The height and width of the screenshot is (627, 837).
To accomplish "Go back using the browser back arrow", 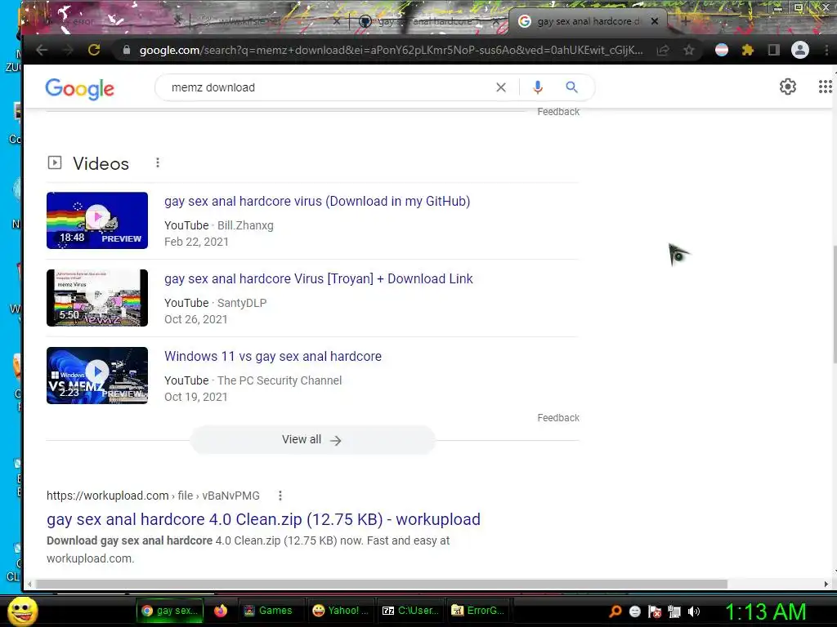I will coord(42,50).
